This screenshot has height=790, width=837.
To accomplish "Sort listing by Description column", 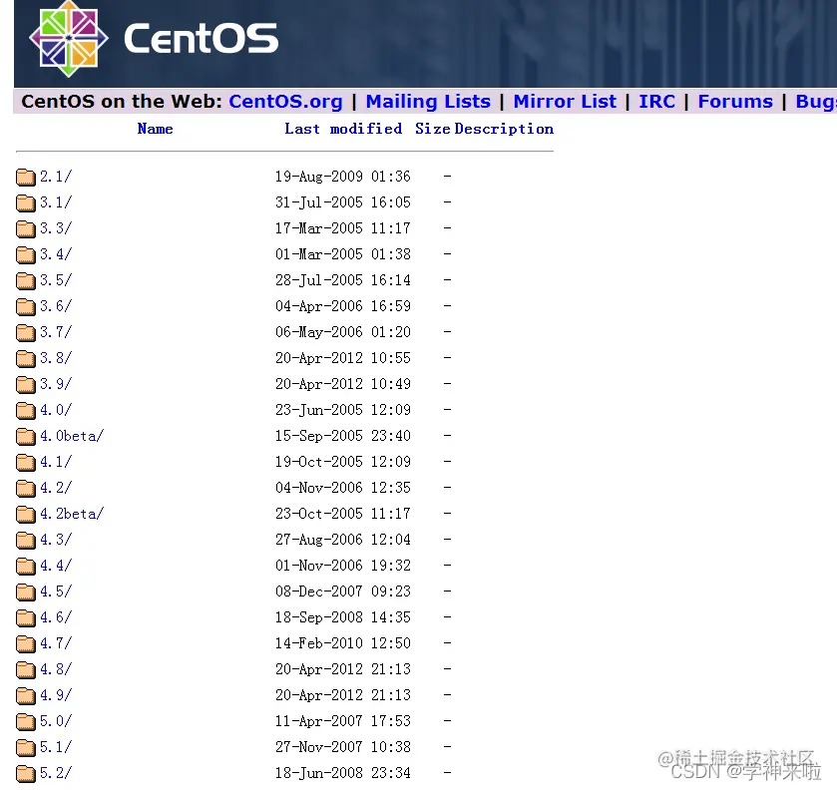I will [x=504, y=130].
